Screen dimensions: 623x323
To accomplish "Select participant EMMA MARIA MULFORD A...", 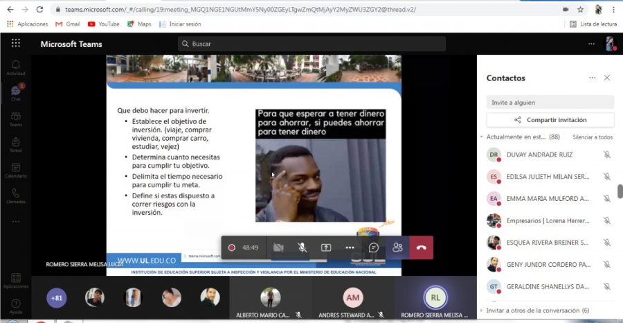I will click(548, 198).
